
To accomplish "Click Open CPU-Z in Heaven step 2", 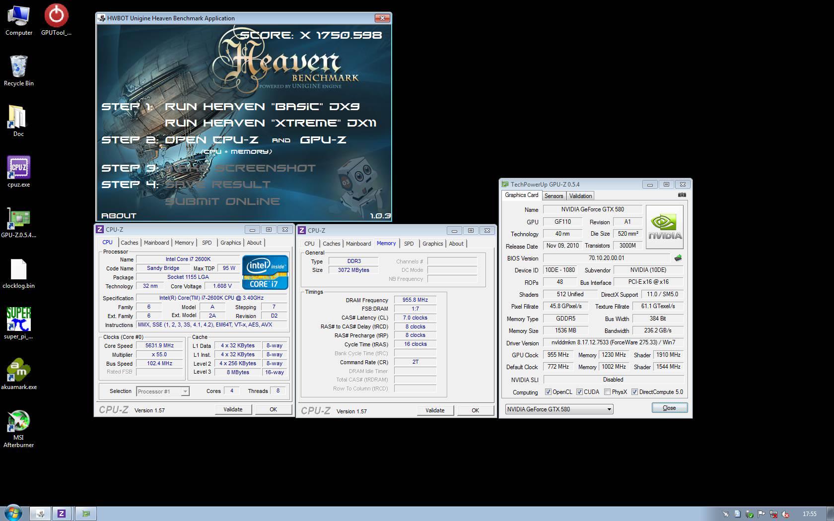I will [x=212, y=140].
